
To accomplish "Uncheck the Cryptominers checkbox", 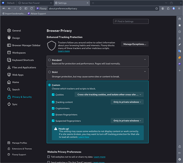I will click(x=53, y=108).
